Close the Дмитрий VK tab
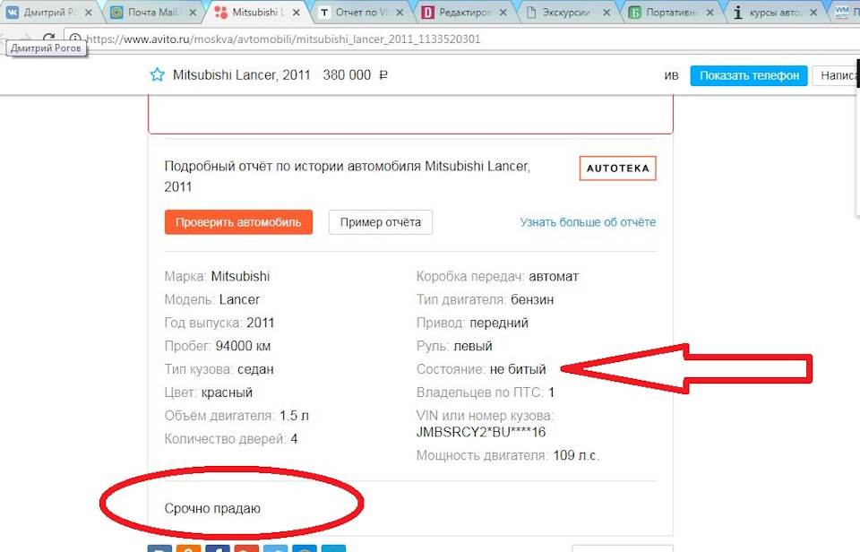Image resolution: width=860 pixels, height=552 pixels. [x=89, y=12]
